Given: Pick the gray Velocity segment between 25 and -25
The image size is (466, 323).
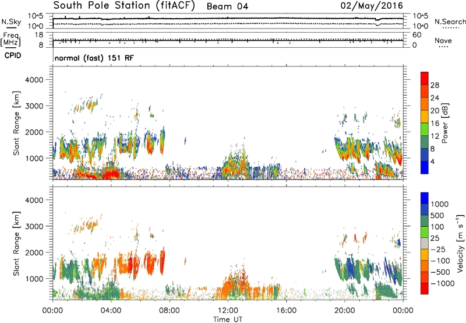Looking at the screenshot, I should coord(425,243).
